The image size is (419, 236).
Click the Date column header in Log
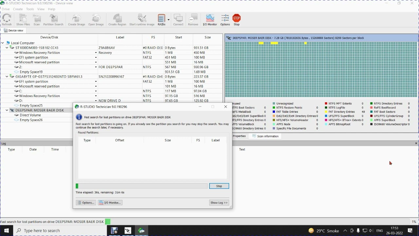coord(33,149)
